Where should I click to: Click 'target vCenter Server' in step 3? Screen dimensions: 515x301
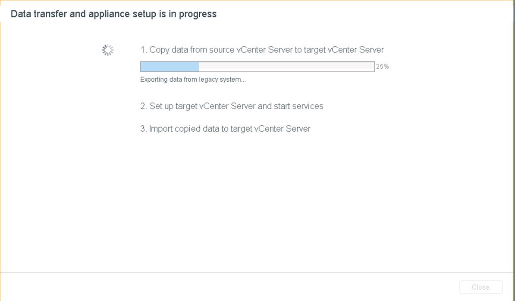(270, 129)
